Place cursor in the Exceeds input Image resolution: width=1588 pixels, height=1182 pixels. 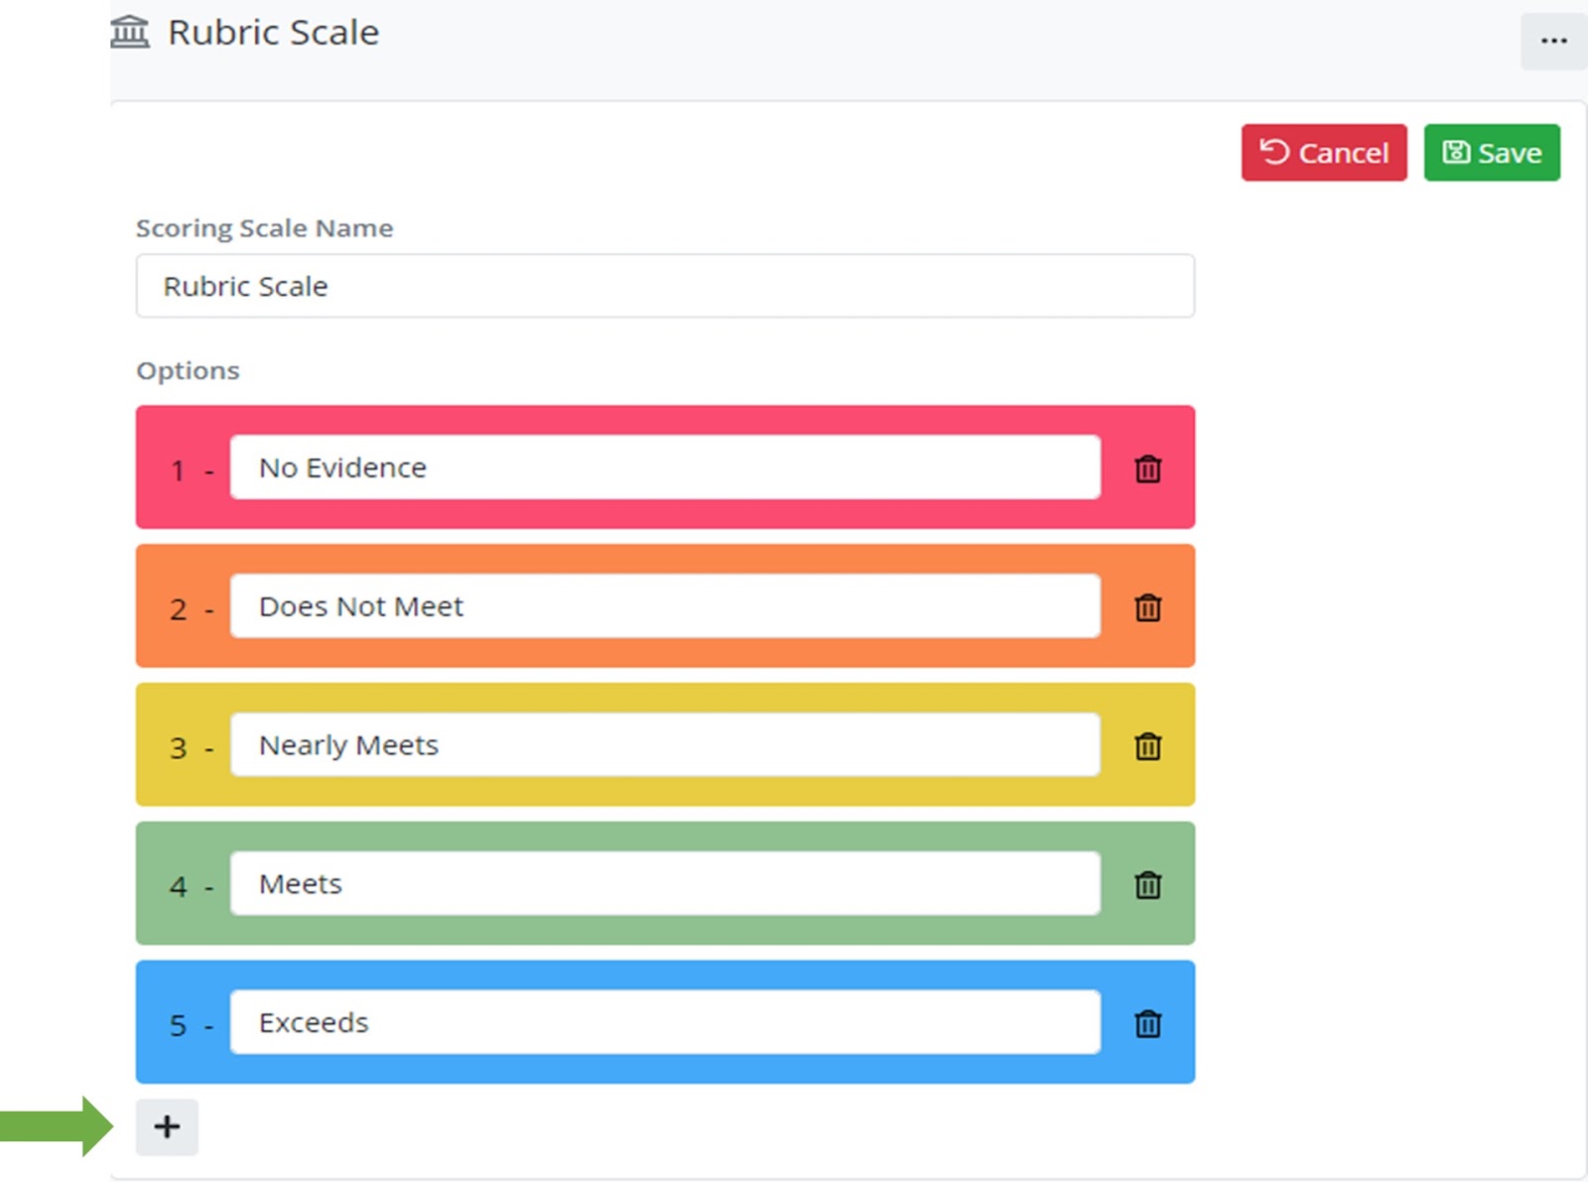pyautogui.click(x=664, y=1022)
